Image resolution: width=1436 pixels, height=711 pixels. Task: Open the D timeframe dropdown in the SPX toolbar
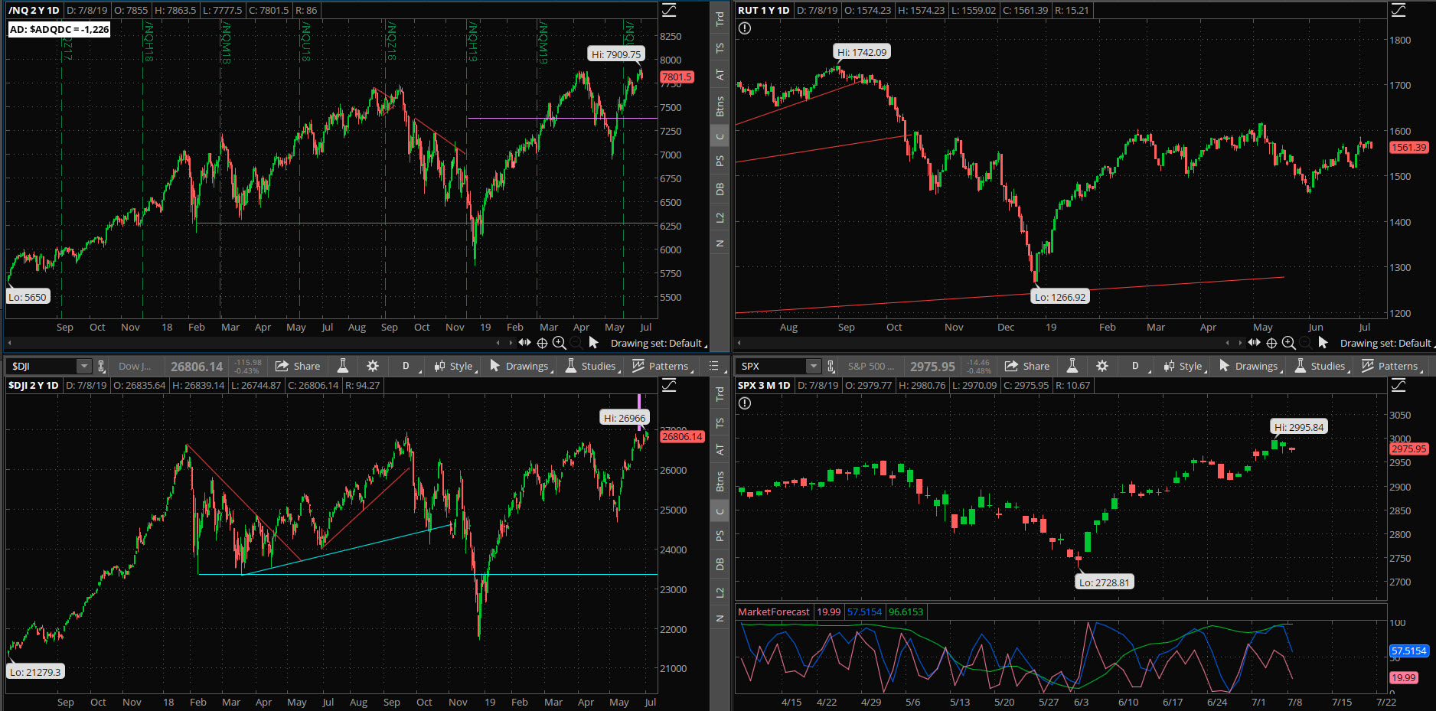click(1136, 366)
